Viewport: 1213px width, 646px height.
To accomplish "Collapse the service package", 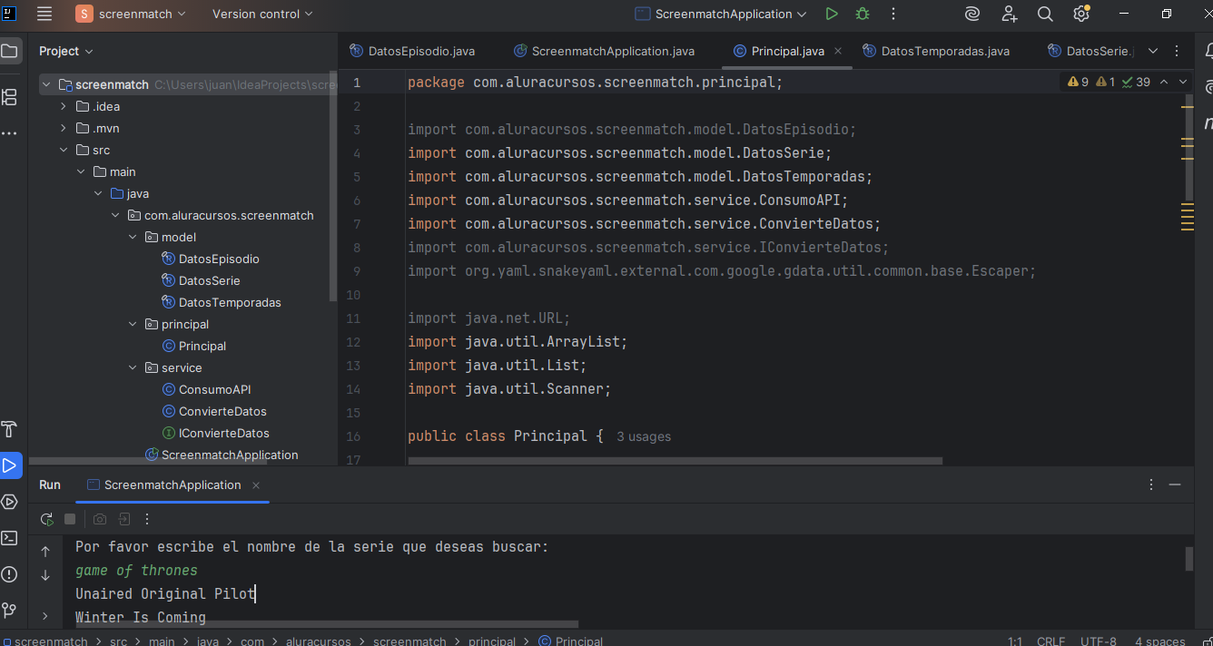I will 133,367.
